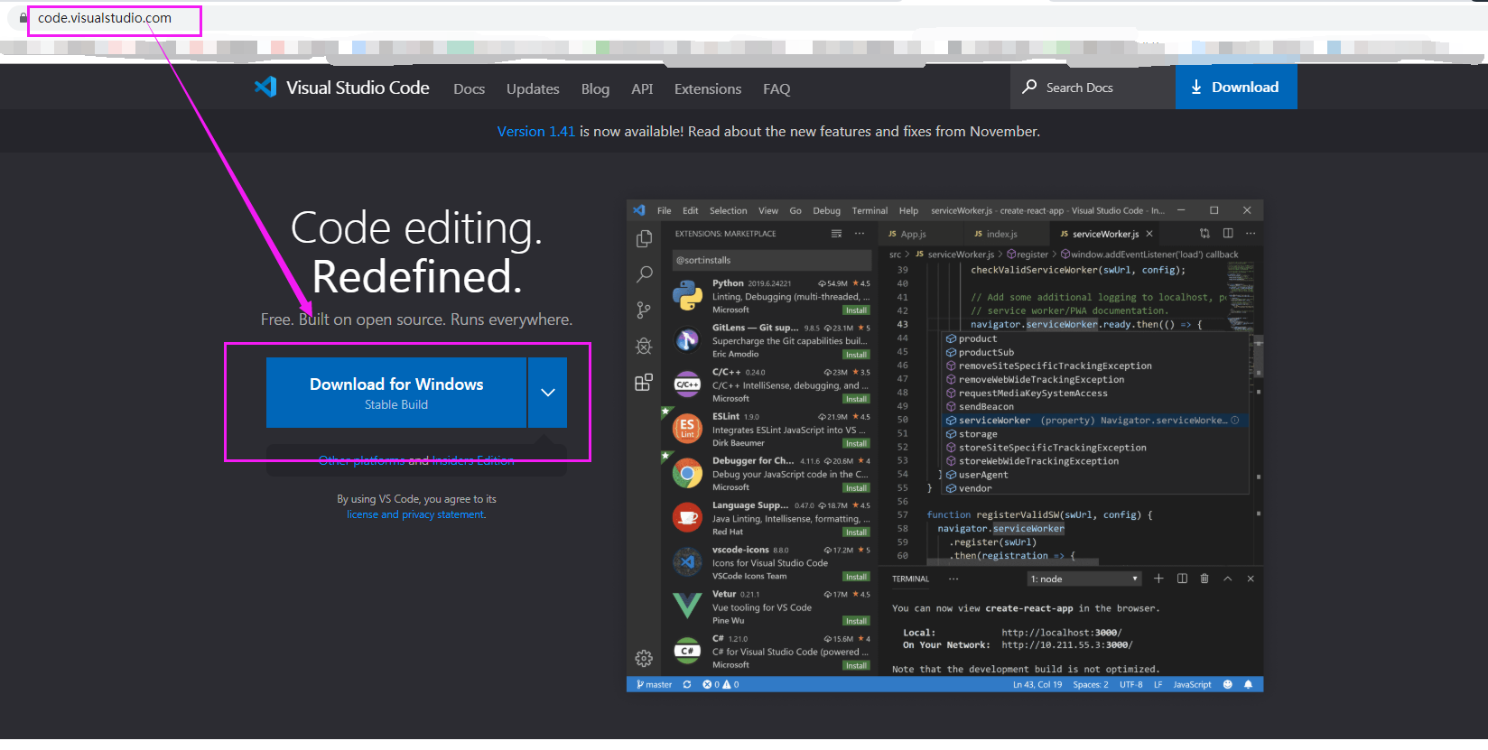1488x750 pixels.
Task: Click the Explorer files icon in activity bar
Action: coord(644,238)
